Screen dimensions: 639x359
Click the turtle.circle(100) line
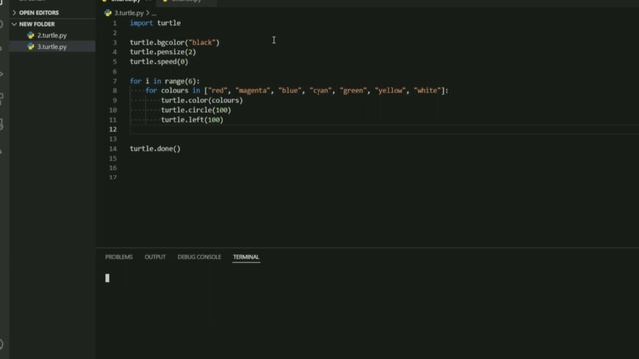point(196,110)
